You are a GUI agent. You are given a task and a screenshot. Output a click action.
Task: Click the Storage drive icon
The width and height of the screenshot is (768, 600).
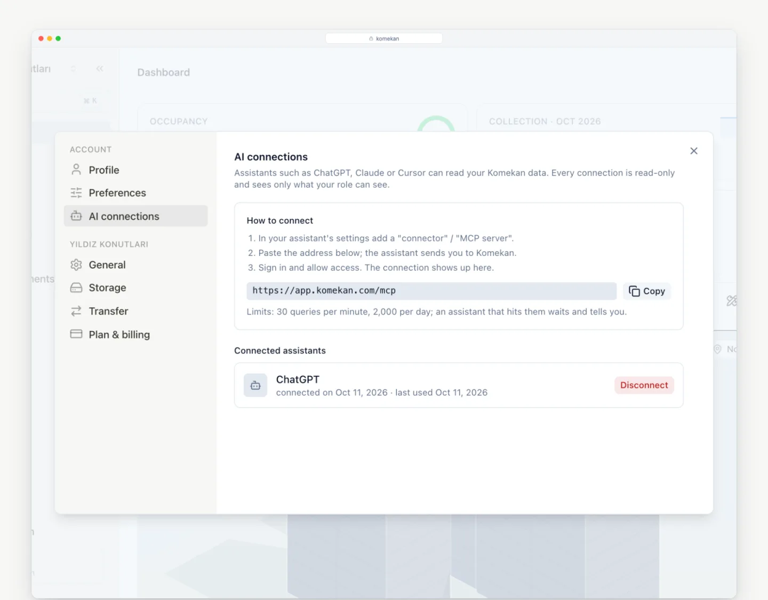(76, 287)
